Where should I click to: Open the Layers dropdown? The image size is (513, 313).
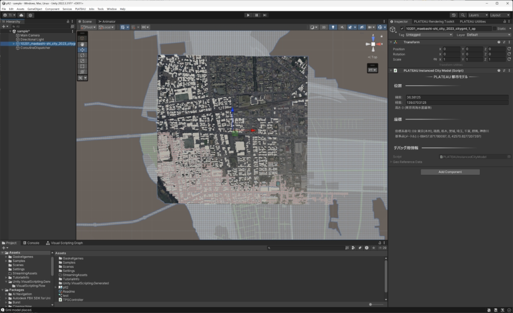coord(478,15)
